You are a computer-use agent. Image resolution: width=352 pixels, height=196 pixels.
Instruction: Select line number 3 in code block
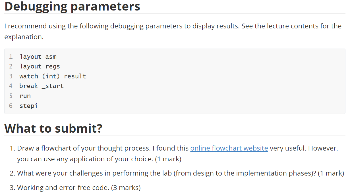11,76
